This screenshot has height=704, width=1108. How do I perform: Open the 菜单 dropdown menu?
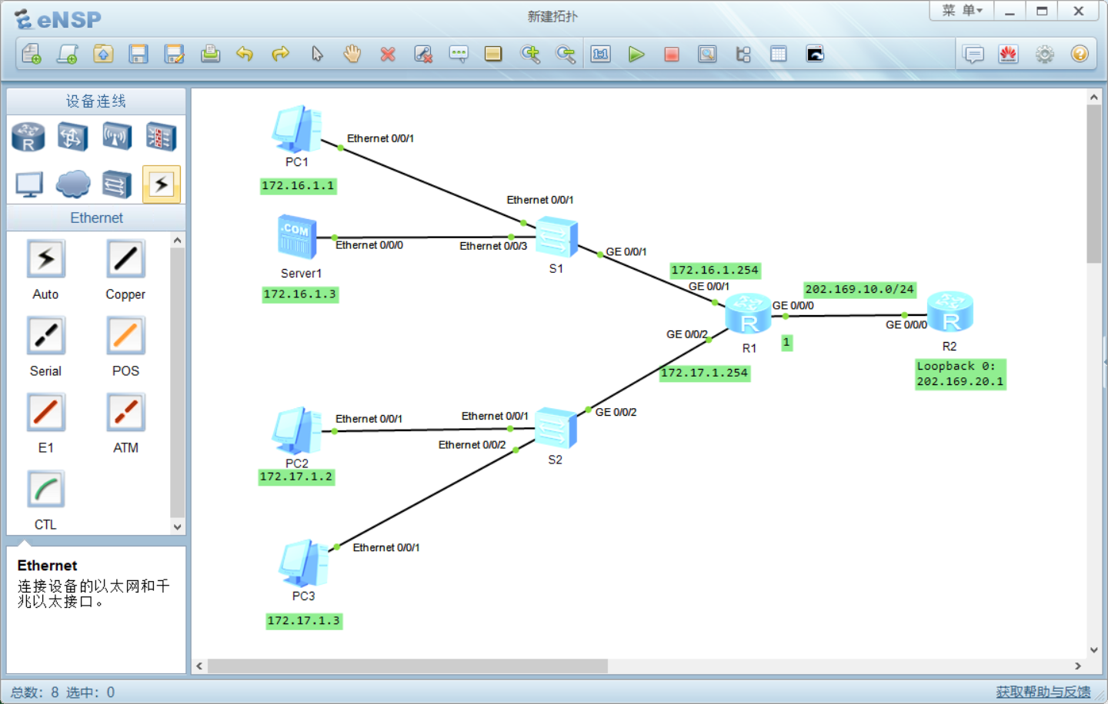click(x=962, y=11)
